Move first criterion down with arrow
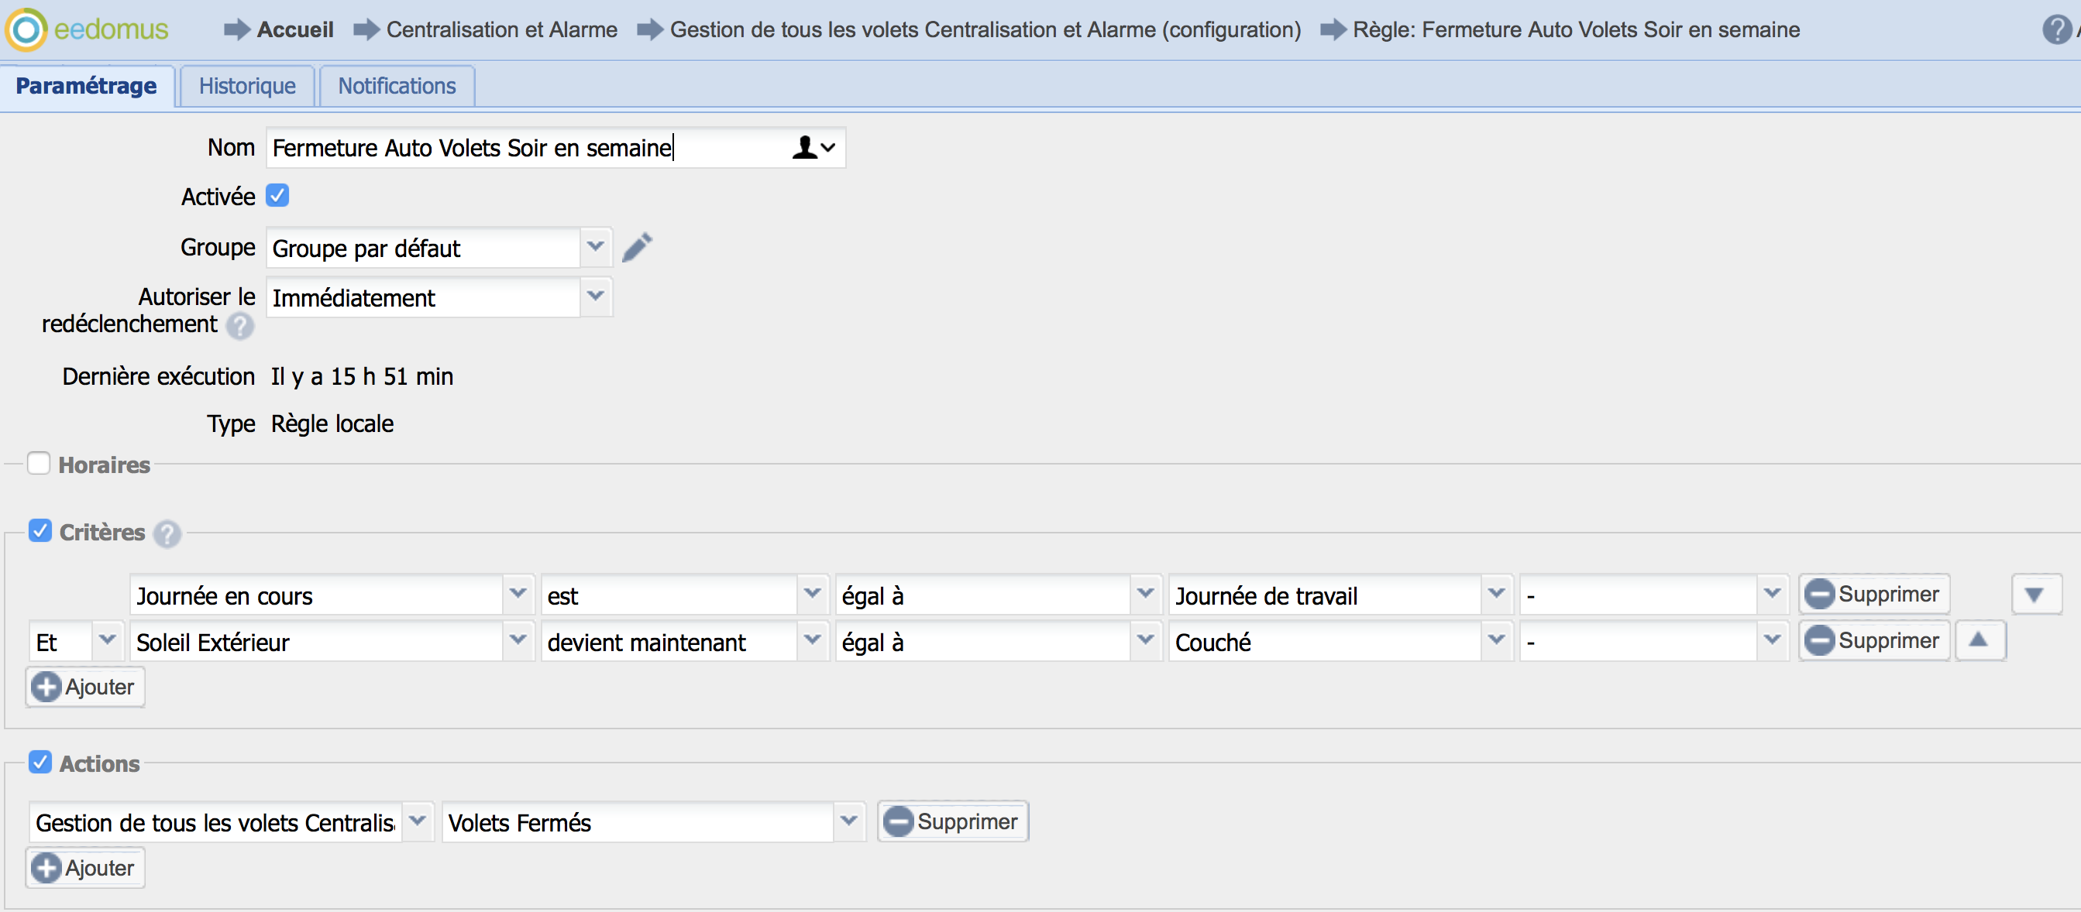The height and width of the screenshot is (912, 2081). pyautogui.click(x=2035, y=595)
